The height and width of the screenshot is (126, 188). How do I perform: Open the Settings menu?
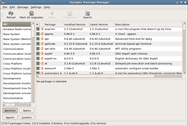[x=36, y=7]
